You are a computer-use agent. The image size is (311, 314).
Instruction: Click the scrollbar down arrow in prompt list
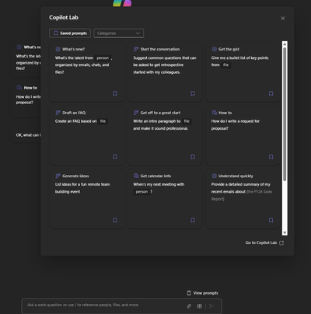pyautogui.click(x=285, y=232)
